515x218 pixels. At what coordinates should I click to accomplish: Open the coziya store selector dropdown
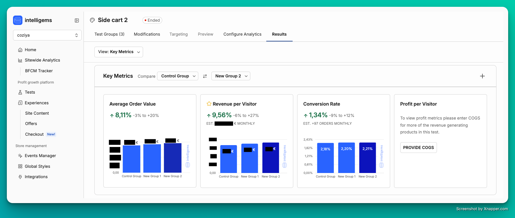(47, 35)
